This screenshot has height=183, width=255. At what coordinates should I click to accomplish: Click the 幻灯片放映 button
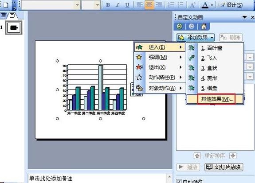[224, 167]
